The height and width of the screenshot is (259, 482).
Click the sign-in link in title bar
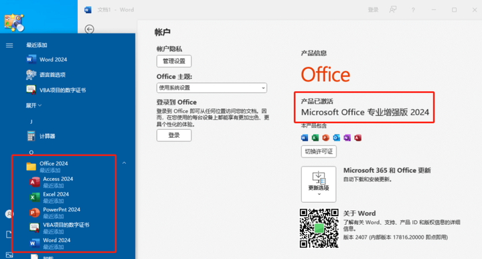373,10
